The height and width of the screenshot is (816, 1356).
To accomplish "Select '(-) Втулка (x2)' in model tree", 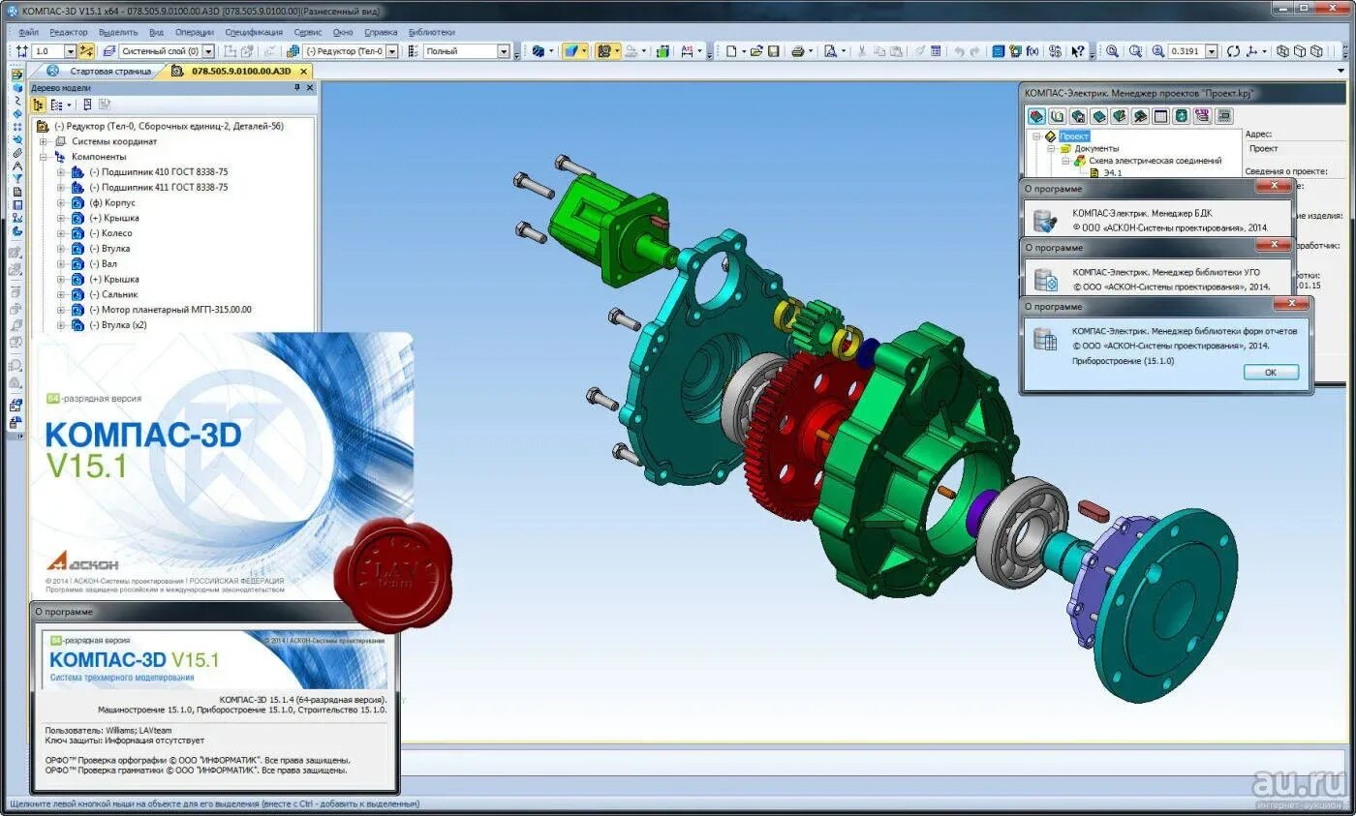I will click(118, 325).
